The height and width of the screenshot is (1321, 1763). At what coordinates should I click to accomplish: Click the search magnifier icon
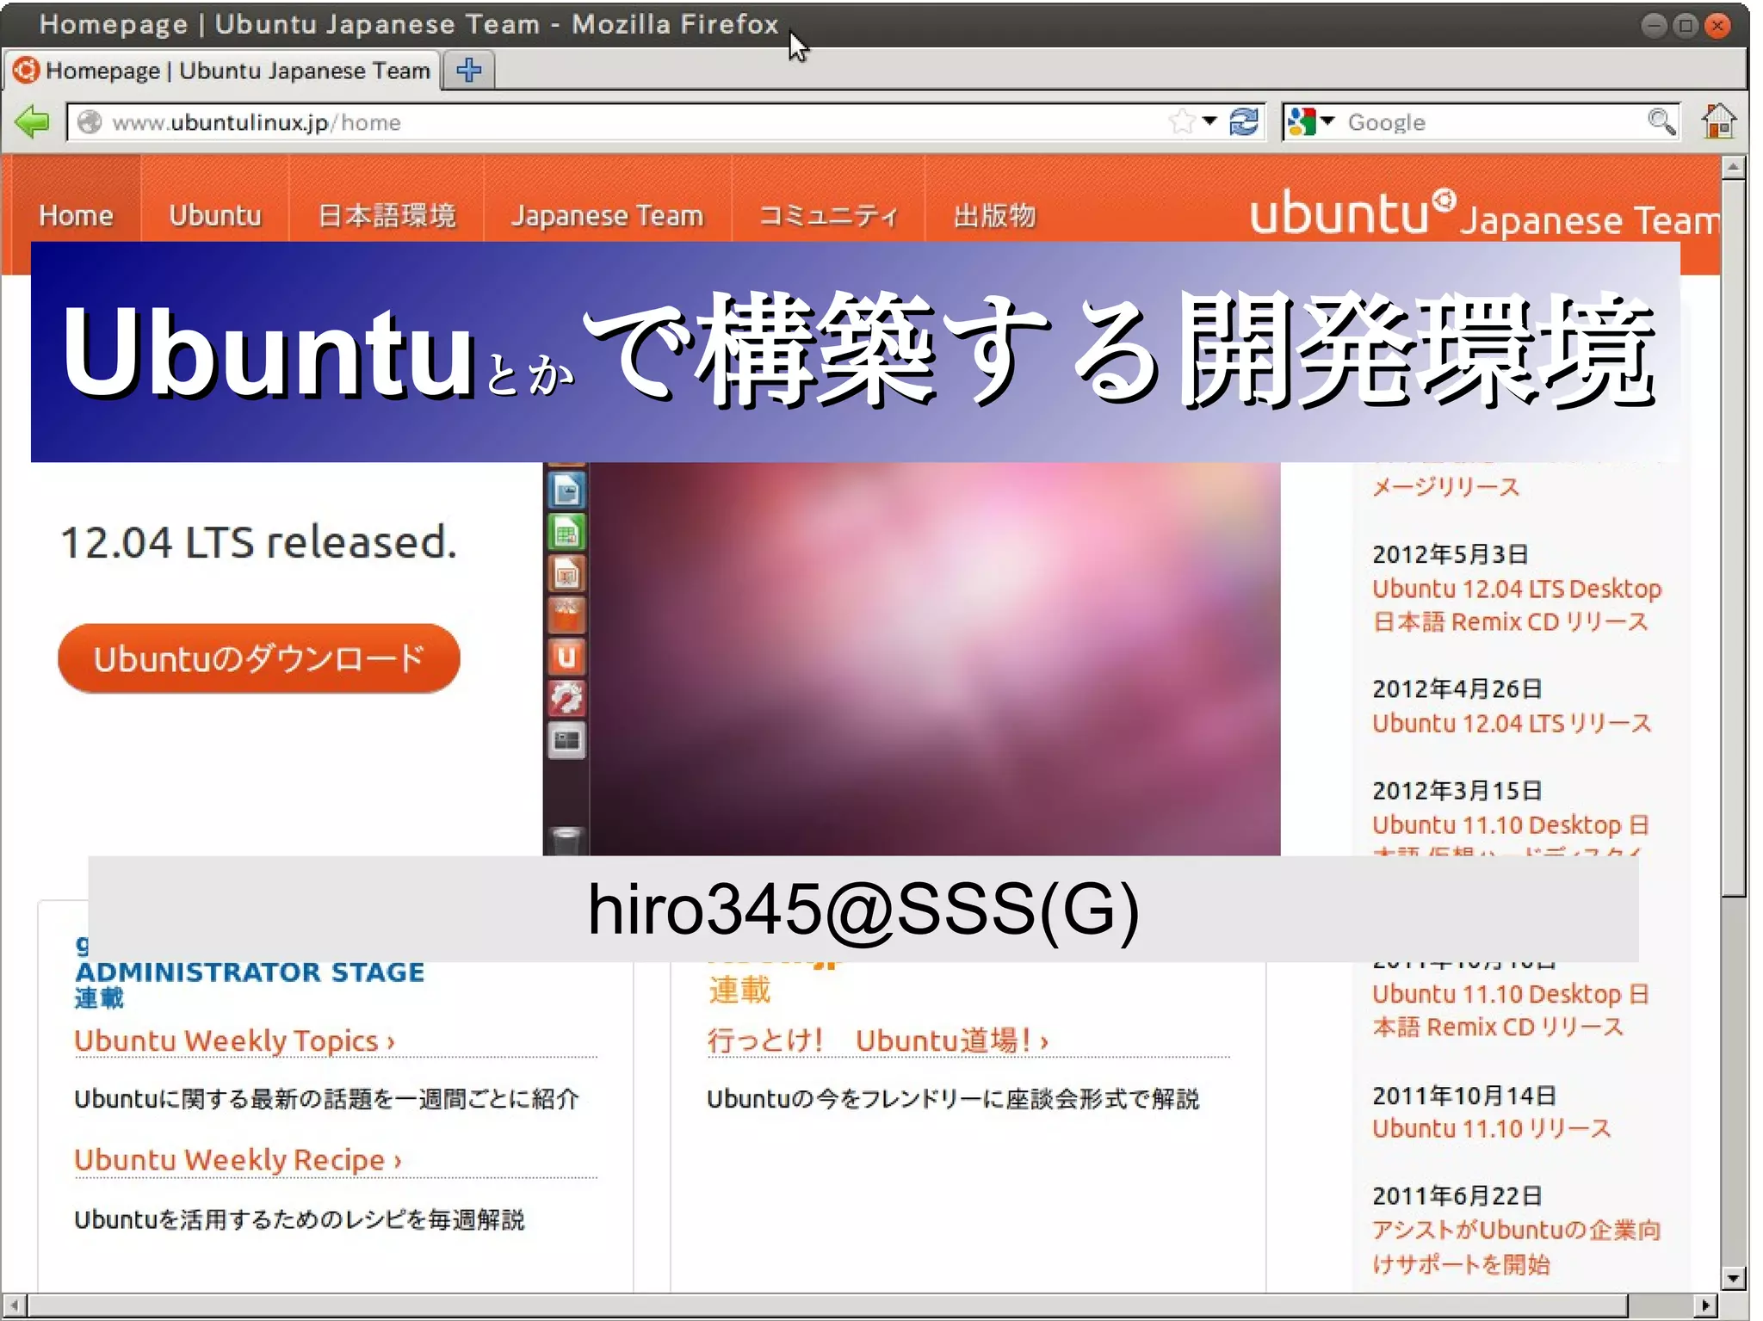click(1661, 122)
